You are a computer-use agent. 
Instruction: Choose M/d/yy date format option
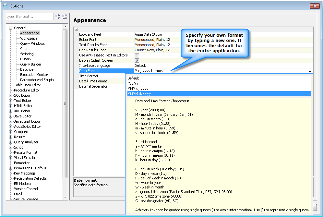tap(219, 83)
